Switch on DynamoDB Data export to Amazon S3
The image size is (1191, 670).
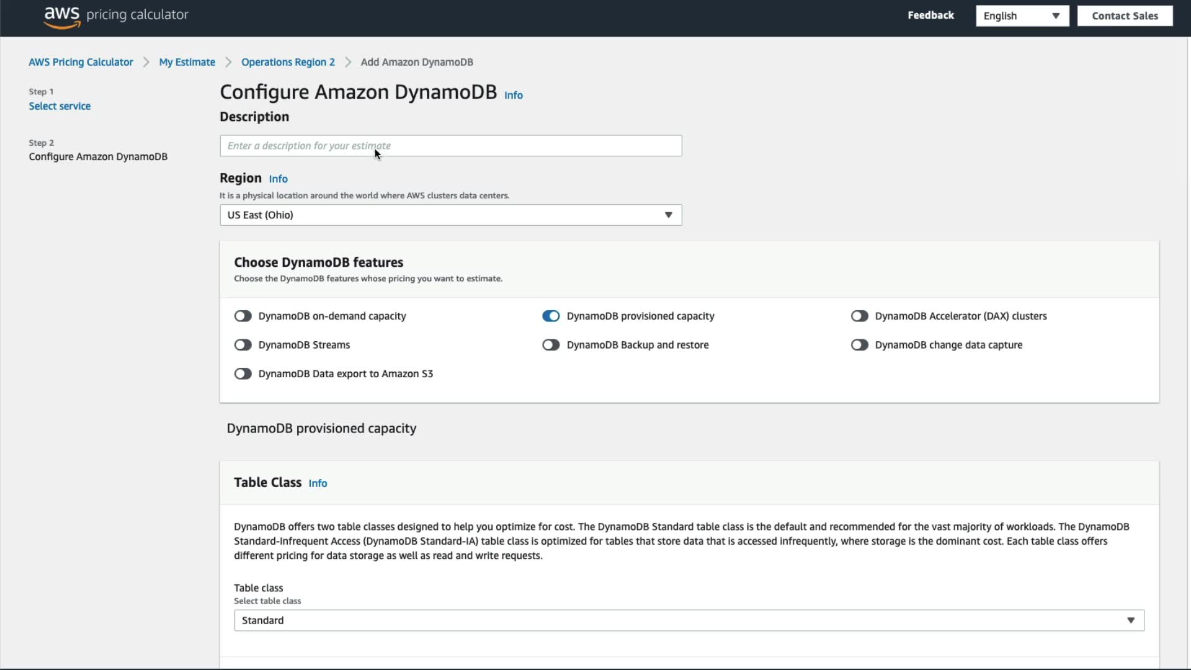[x=243, y=374]
